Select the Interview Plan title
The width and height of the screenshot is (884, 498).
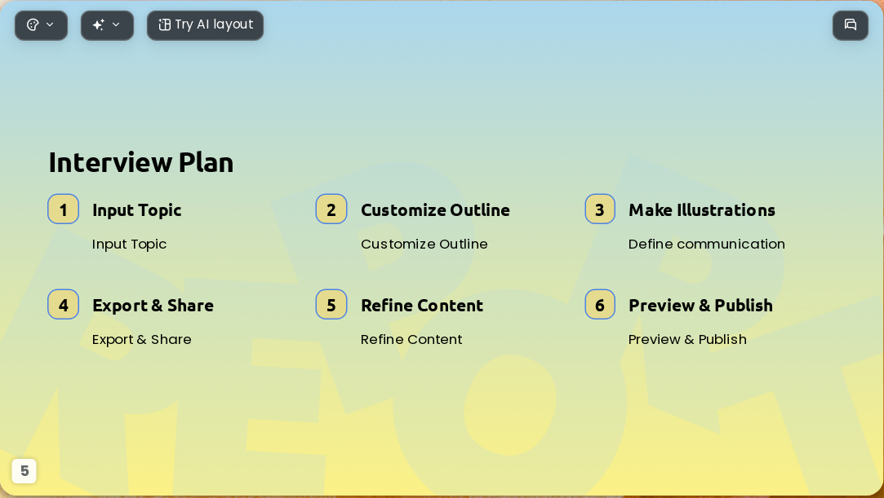(x=141, y=163)
